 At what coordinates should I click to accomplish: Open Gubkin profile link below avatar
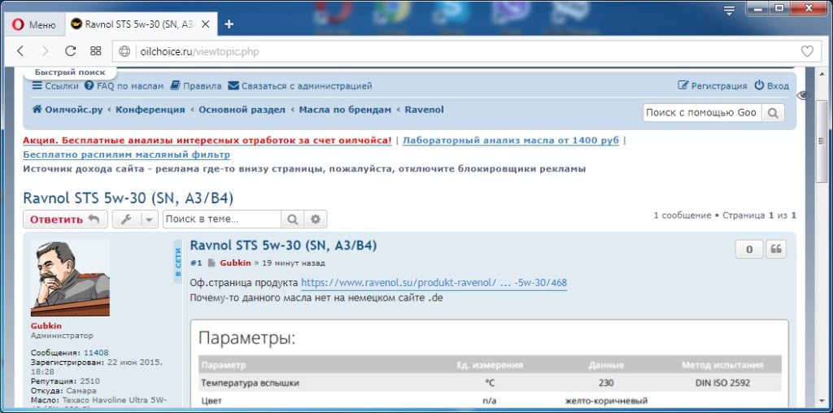pyautogui.click(x=46, y=326)
